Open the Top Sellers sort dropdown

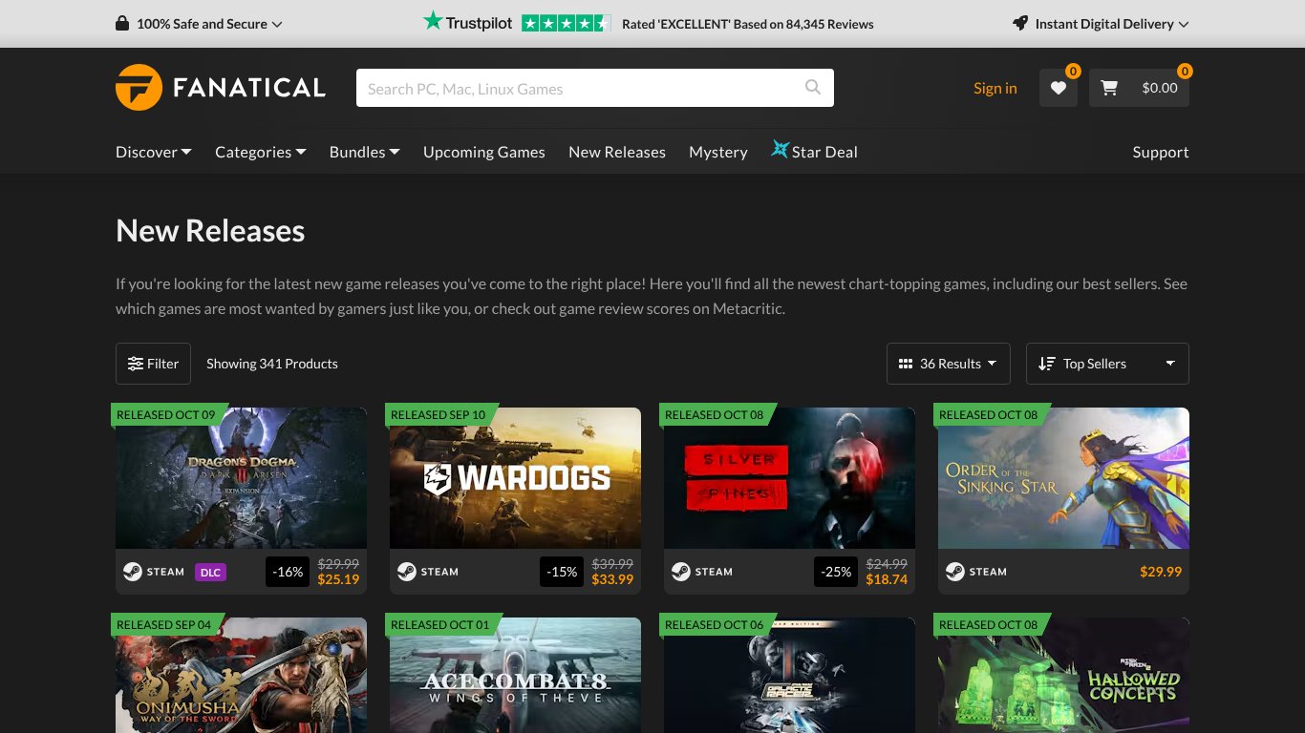coord(1107,364)
